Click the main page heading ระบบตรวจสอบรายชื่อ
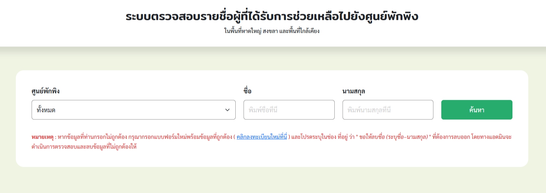 272,16
